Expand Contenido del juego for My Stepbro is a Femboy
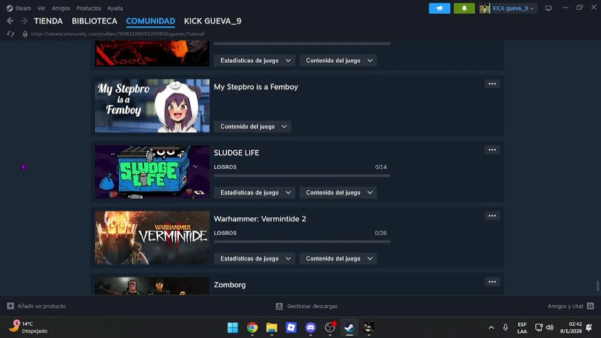Viewport: 601px width, 338px height. [x=253, y=126]
